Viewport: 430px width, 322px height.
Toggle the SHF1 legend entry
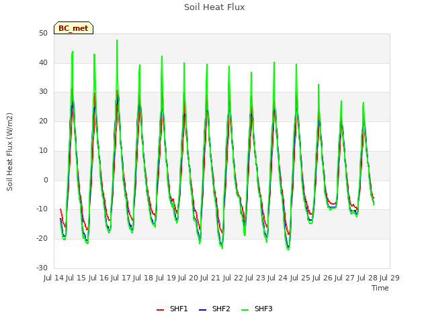172,309
